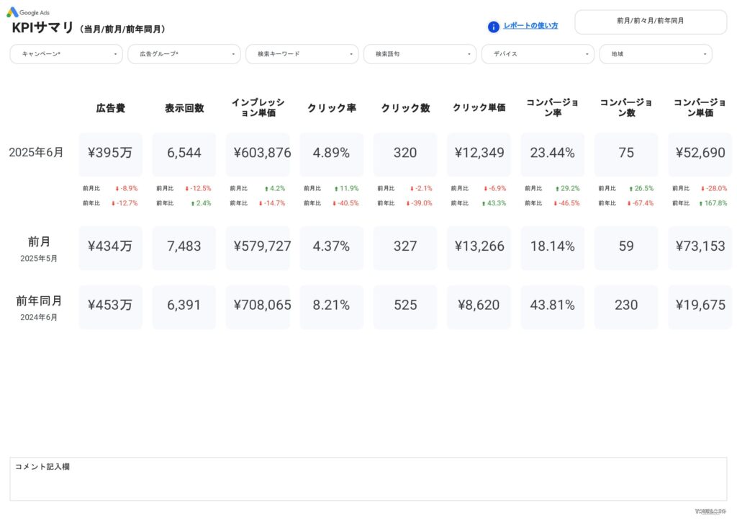Open the 前月/前々月/前年同月 date selector
The height and width of the screenshot is (521, 737).
(650, 22)
